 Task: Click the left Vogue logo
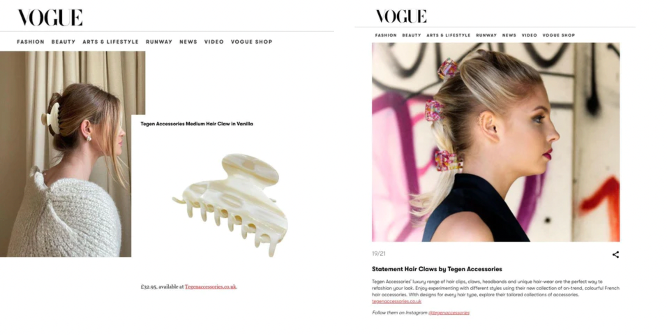point(50,17)
